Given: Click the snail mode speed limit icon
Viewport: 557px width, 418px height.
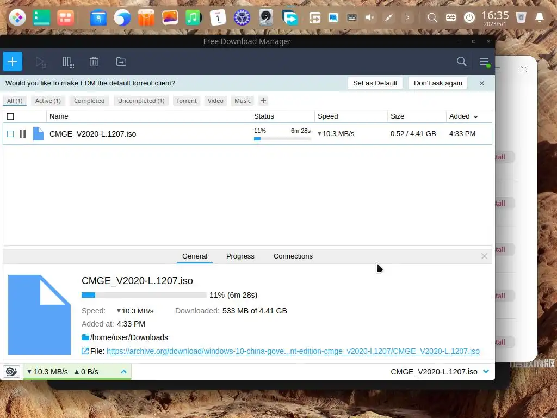Looking at the screenshot, I should point(11,371).
